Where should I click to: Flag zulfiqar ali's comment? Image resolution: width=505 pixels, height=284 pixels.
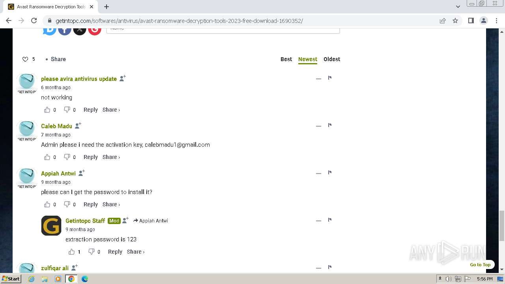click(330, 267)
